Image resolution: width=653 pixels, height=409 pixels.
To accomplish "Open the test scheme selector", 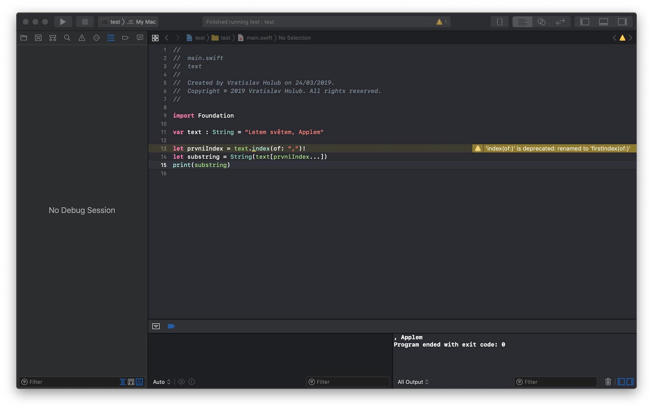I will [111, 22].
